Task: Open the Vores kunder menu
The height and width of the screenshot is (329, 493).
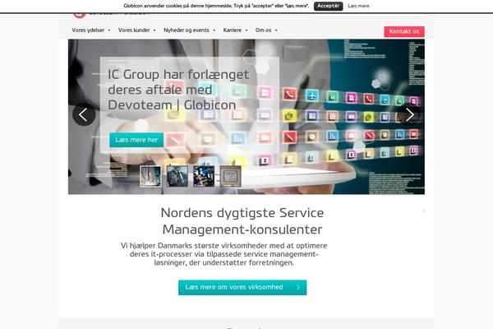Action: point(134,30)
